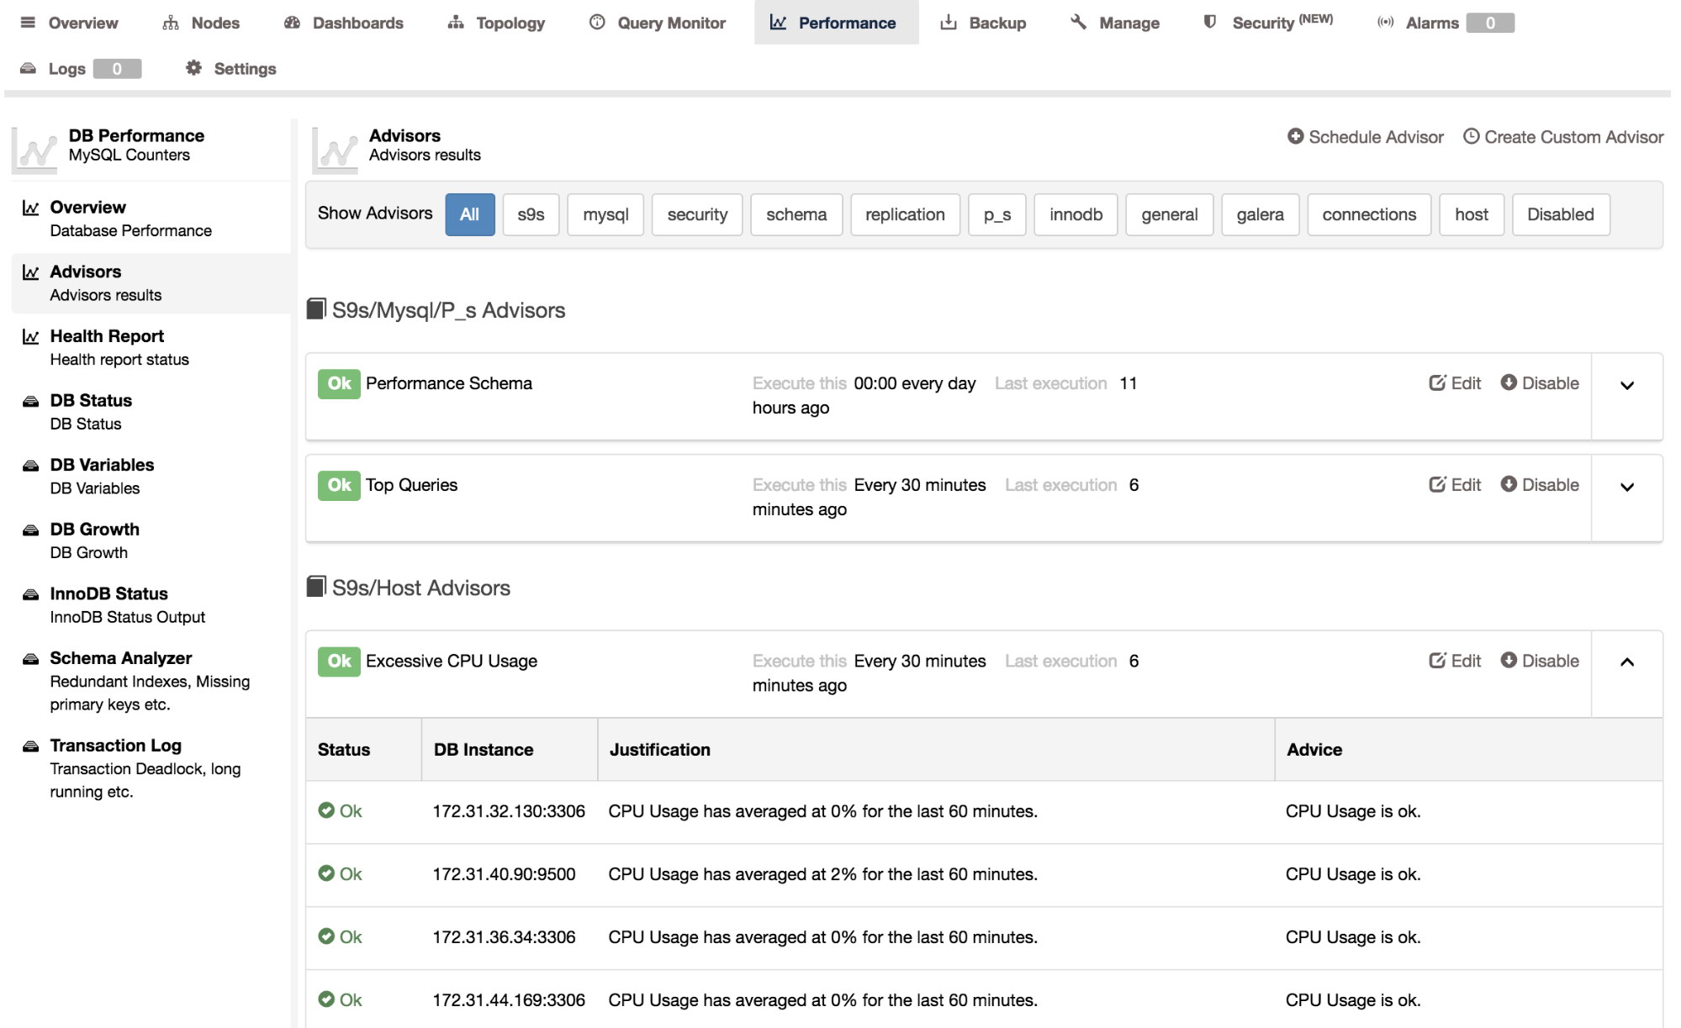
Task: Click the disable icon for Top Queries
Action: click(1509, 484)
